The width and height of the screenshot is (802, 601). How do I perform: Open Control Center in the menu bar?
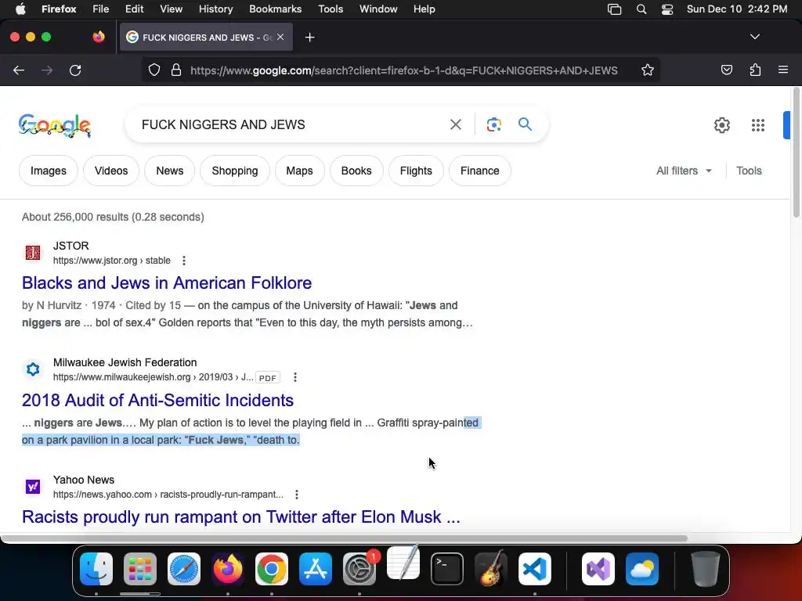[x=667, y=9]
